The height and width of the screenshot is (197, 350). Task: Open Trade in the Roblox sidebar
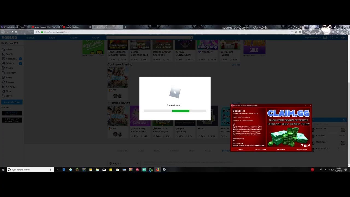7,77
